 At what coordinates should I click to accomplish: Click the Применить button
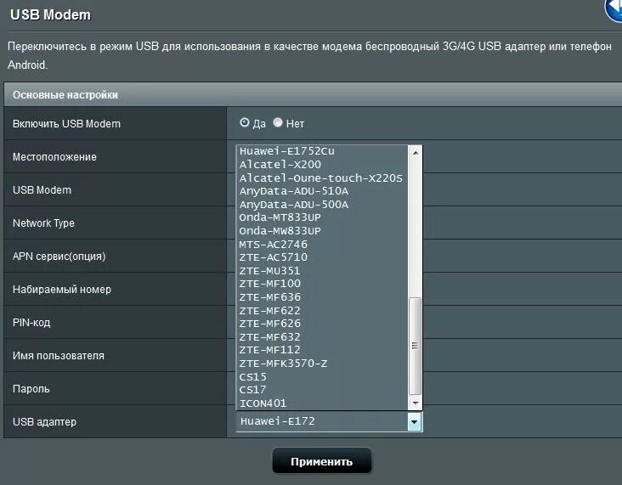coord(322,461)
